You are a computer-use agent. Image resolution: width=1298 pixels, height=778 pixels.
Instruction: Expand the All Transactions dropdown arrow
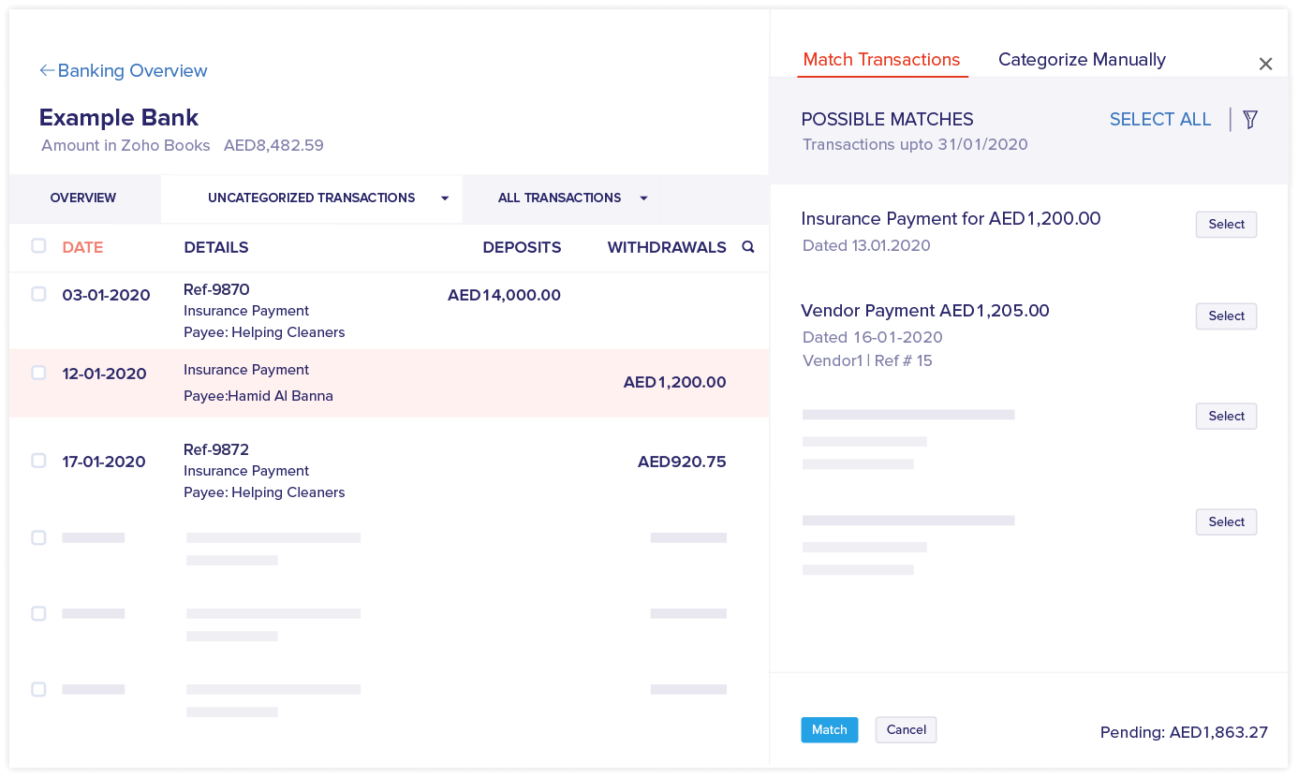click(x=643, y=198)
